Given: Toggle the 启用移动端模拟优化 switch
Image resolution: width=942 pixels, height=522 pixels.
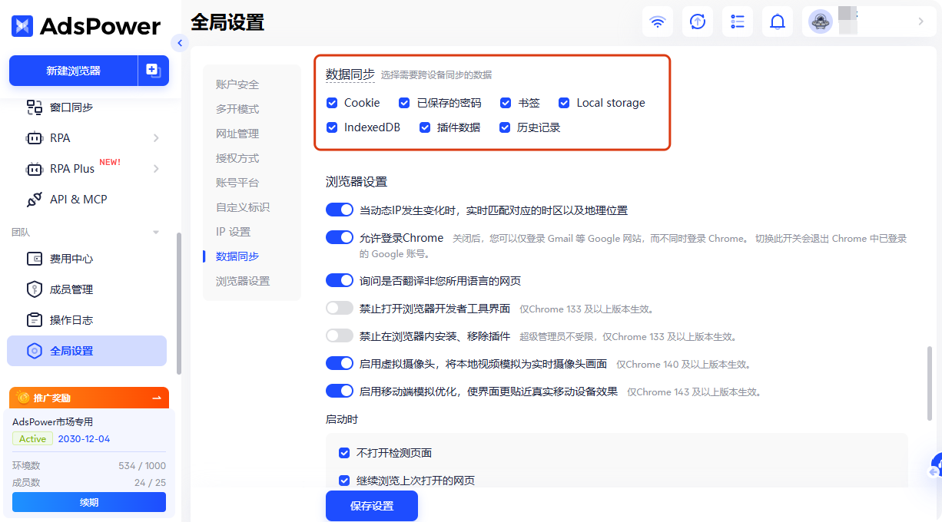Looking at the screenshot, I should (x=340, y=391).
